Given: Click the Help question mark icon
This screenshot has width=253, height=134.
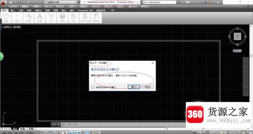Looking at the screenshot, I should [x=218, y=2].
